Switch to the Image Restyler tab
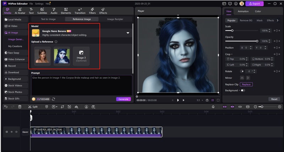 coord(115,19)
